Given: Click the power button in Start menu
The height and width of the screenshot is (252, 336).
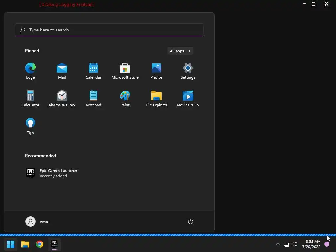Looking at the screenshot, I should pos(191,221).
